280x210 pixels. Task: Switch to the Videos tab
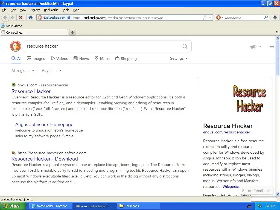tap(59, 59)
